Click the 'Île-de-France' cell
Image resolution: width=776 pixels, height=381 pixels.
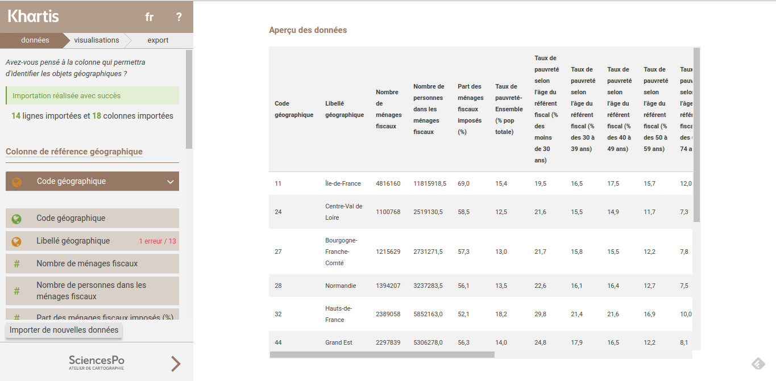(343, 183)
